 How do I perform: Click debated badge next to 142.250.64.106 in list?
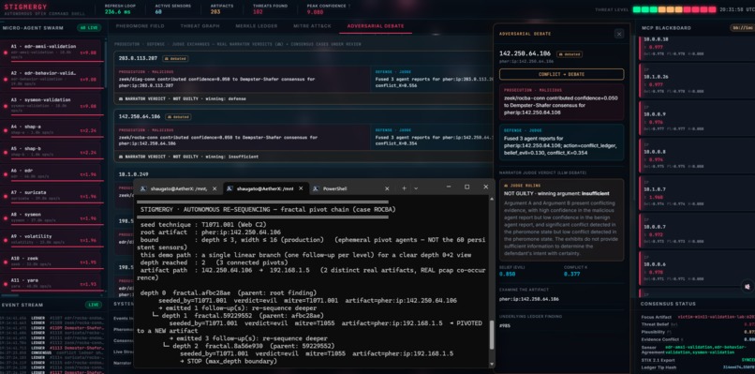click(x=178, y=116)
